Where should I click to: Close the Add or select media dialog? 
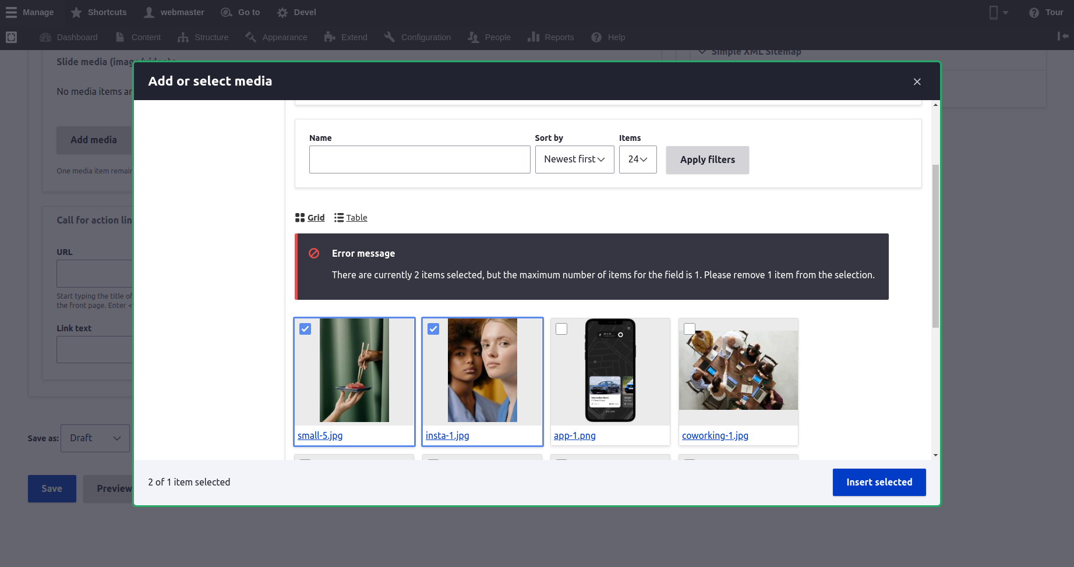917,81
